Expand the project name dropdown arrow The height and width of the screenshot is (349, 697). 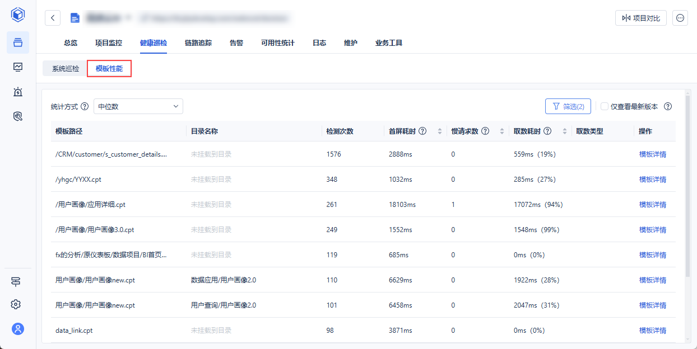coord(128,18)
